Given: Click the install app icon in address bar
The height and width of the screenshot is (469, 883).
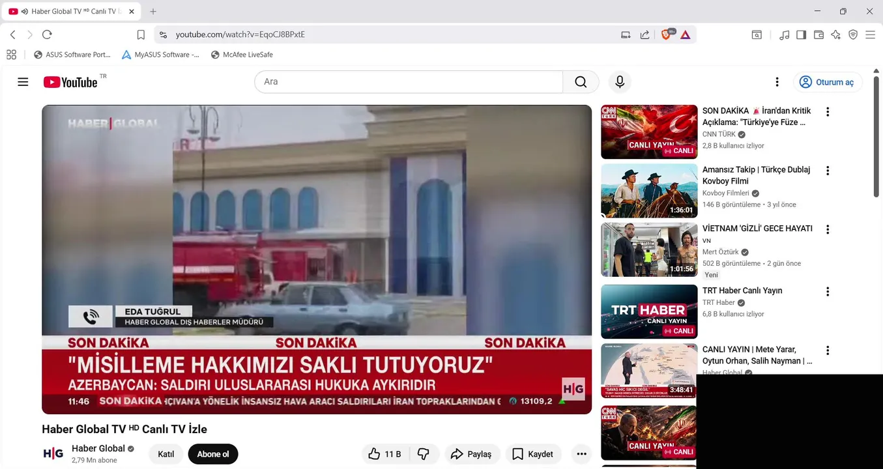Looking at the screenshot, I should (626, 35).
